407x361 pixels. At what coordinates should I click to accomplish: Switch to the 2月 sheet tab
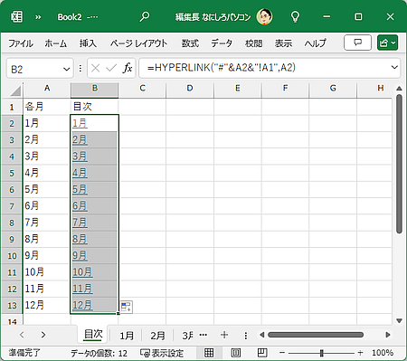pos(157,336)
